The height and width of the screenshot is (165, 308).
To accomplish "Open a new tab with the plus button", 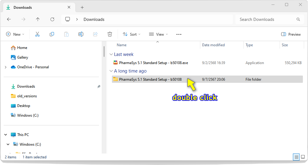I will pyautogui.click(x=82, y=8).
